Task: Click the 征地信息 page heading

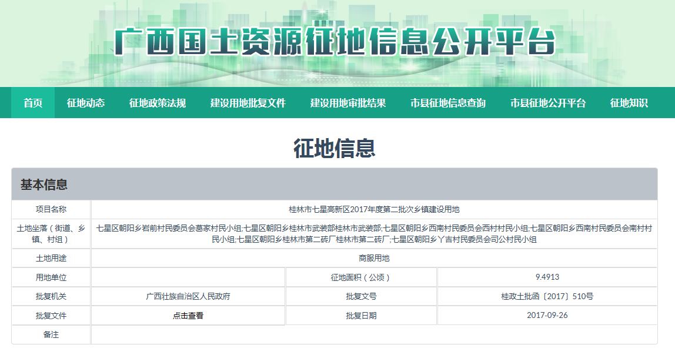Action: (x=335, y=149)
